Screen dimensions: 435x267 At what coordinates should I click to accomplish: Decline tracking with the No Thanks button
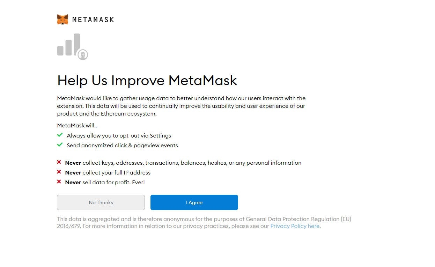[101, 202]
